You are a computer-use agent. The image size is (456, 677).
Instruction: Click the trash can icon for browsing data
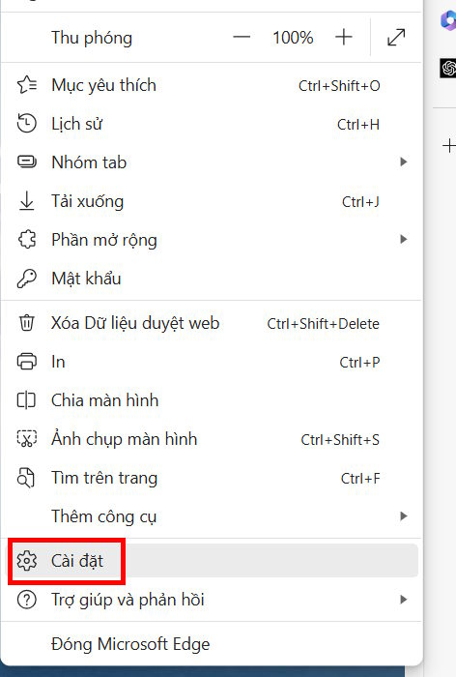[x=27, y=323]
